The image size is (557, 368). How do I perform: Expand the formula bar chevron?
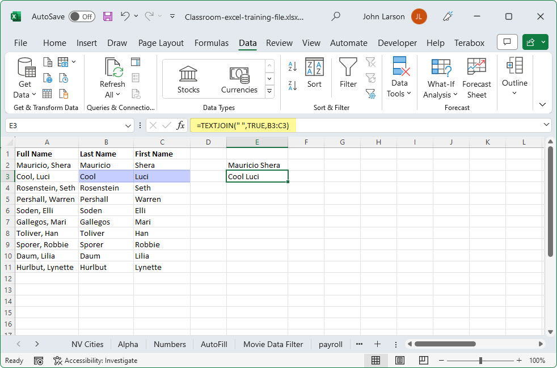pyautogui.click(x=546, y=125)
